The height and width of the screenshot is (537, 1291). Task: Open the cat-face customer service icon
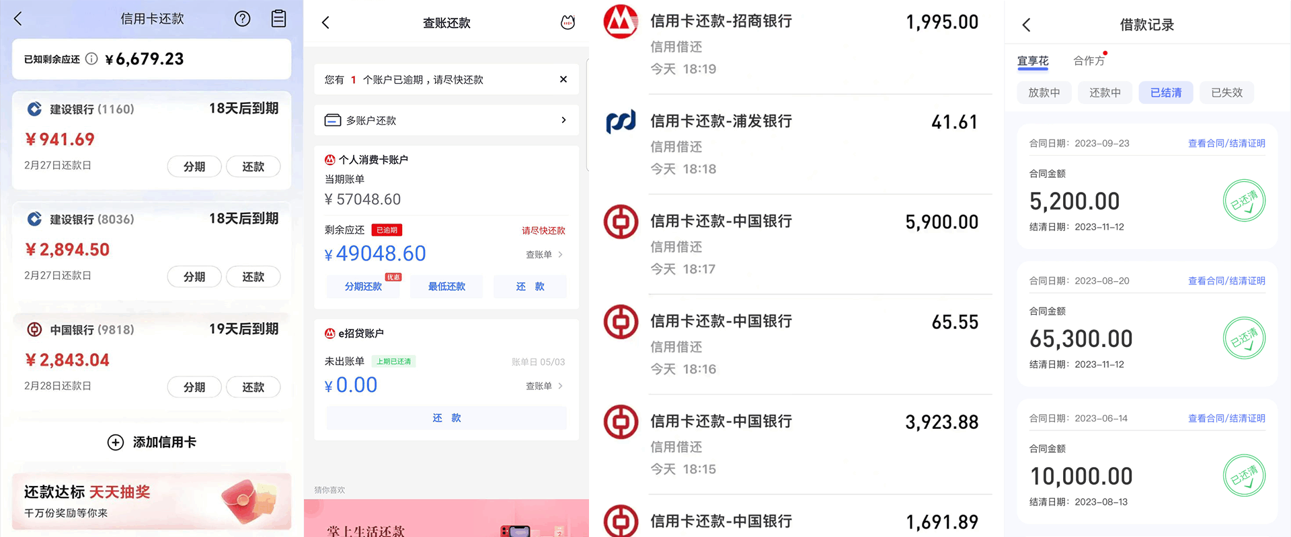[x=568, y=23]
